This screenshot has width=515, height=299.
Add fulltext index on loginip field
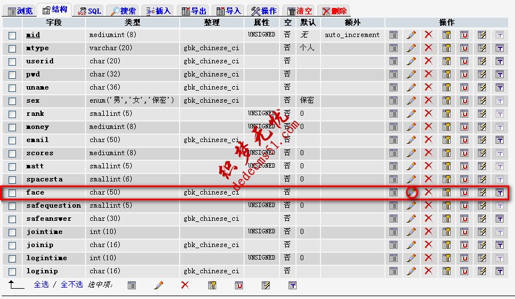[500, 272]
